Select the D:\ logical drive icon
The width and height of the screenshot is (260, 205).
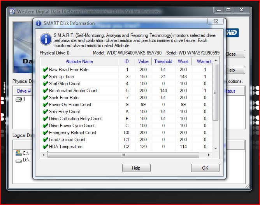click(x=19, y=161)
